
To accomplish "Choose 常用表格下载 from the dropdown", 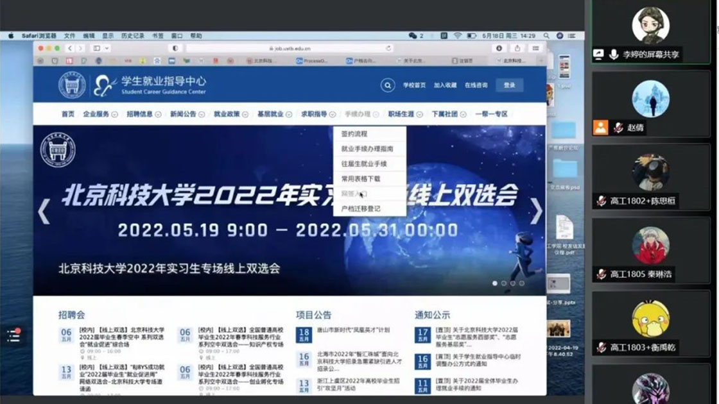I will click(x=370, y=179).
